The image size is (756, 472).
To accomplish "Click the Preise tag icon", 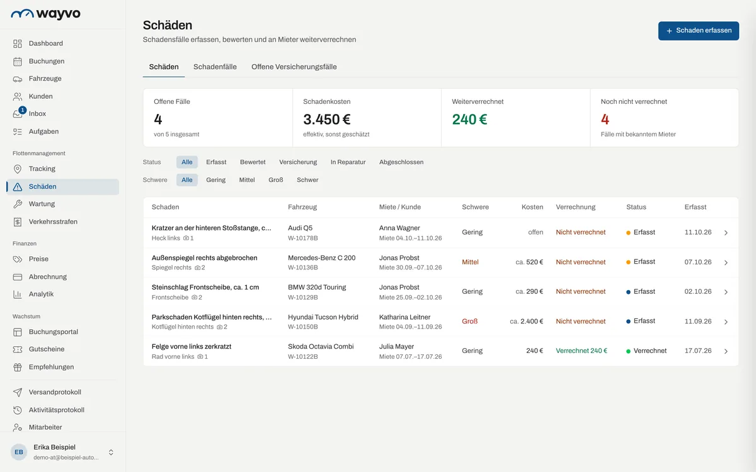I will click(x=18, y=259).
